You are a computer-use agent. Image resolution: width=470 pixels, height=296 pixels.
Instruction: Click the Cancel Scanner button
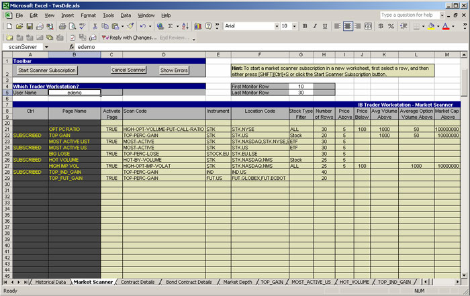128,70
